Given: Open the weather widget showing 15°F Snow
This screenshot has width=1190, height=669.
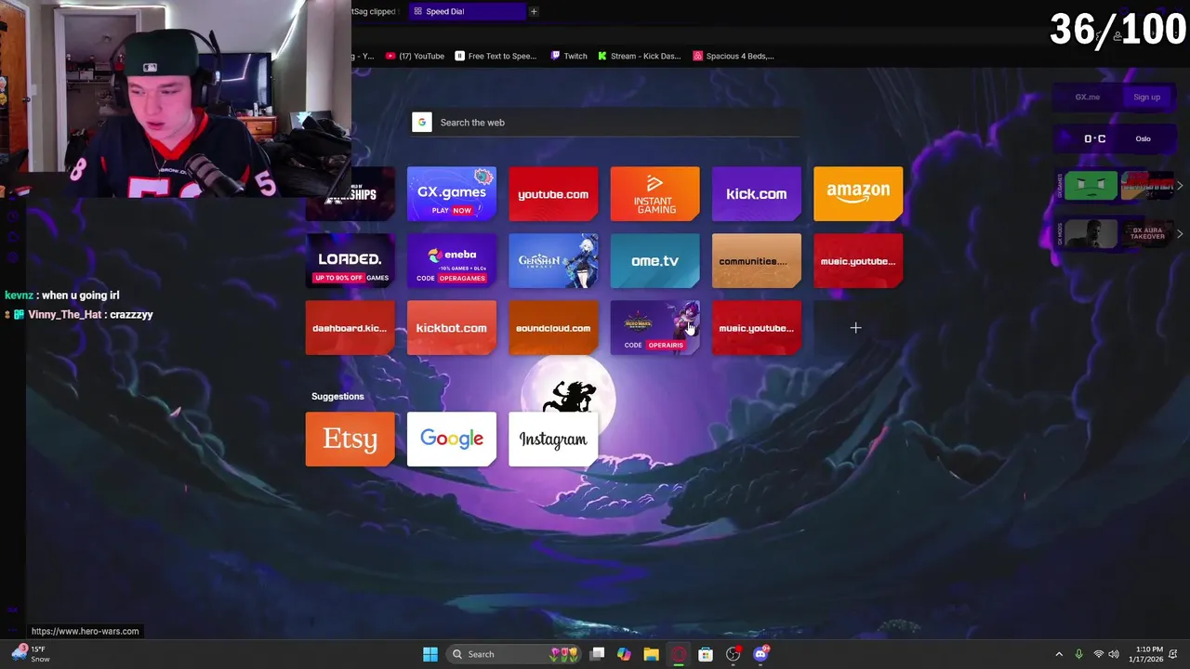Looking at the screenshot, I should (x=30, y=654).
